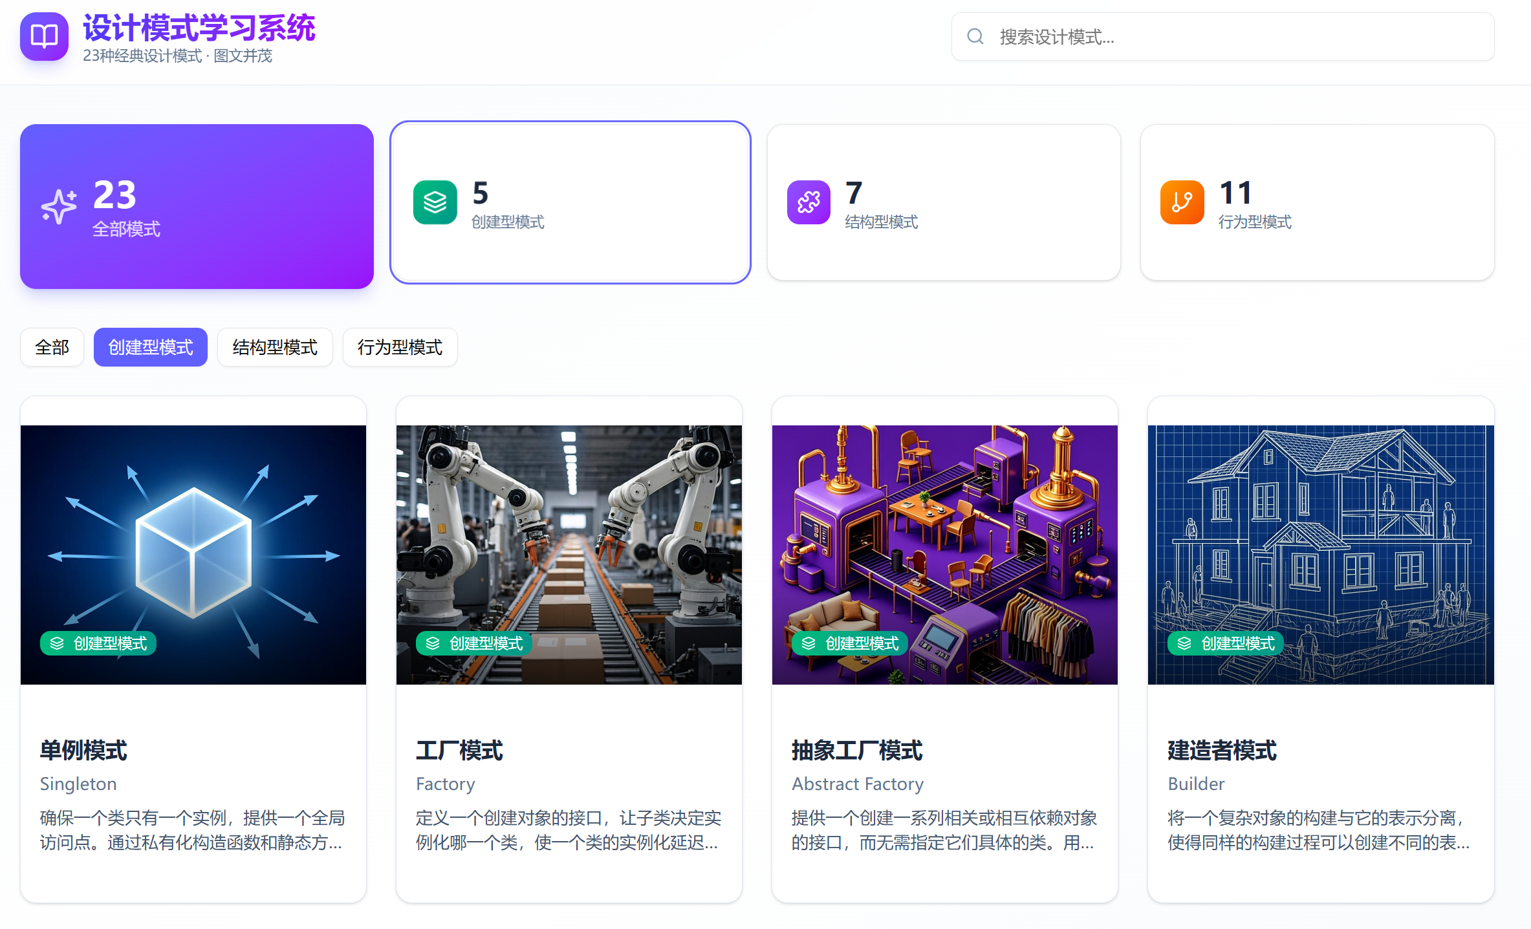This screenshot has height=929, width=1531.
Task: Open the robot arms Factory thumbnail
Action: click(x=569, y=555)
